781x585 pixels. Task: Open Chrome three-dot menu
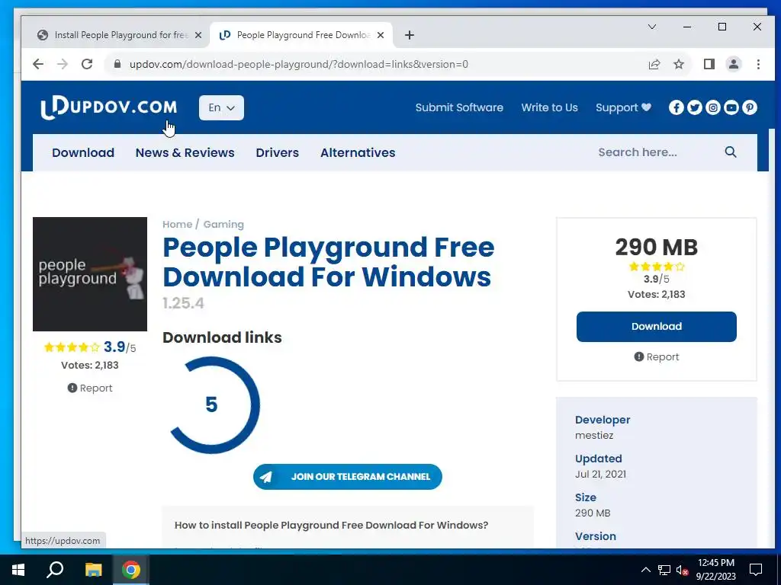point(758,64)
